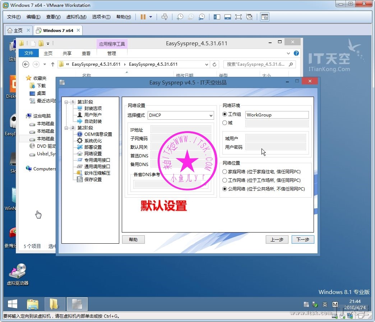The width and height of the screenshot is (375, 322).
Task: Collapse the 第2阶段 tree node
Action: coord(66,128)
